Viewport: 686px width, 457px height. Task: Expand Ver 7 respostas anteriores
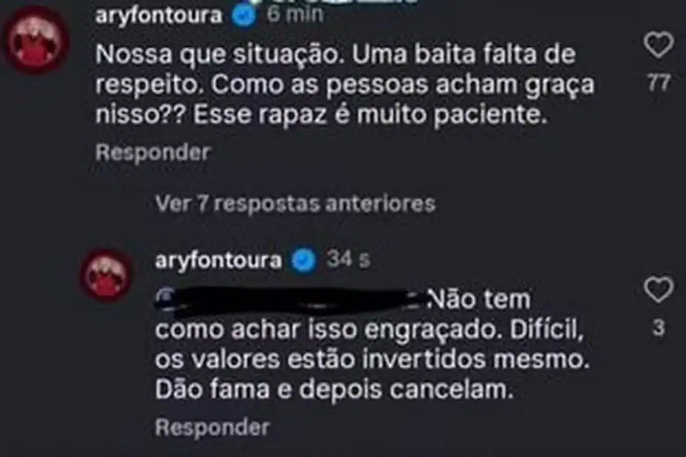[x=295, y=204]
